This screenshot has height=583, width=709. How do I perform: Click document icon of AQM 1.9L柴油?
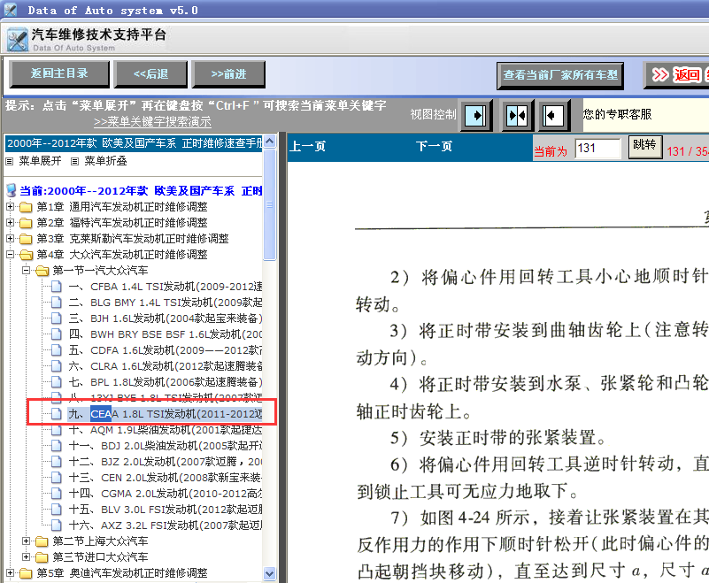coord(57,430)
